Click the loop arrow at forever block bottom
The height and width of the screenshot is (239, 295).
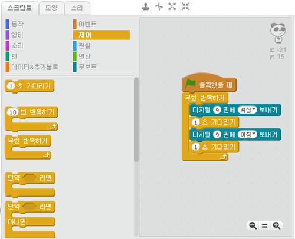click(224, 157)
